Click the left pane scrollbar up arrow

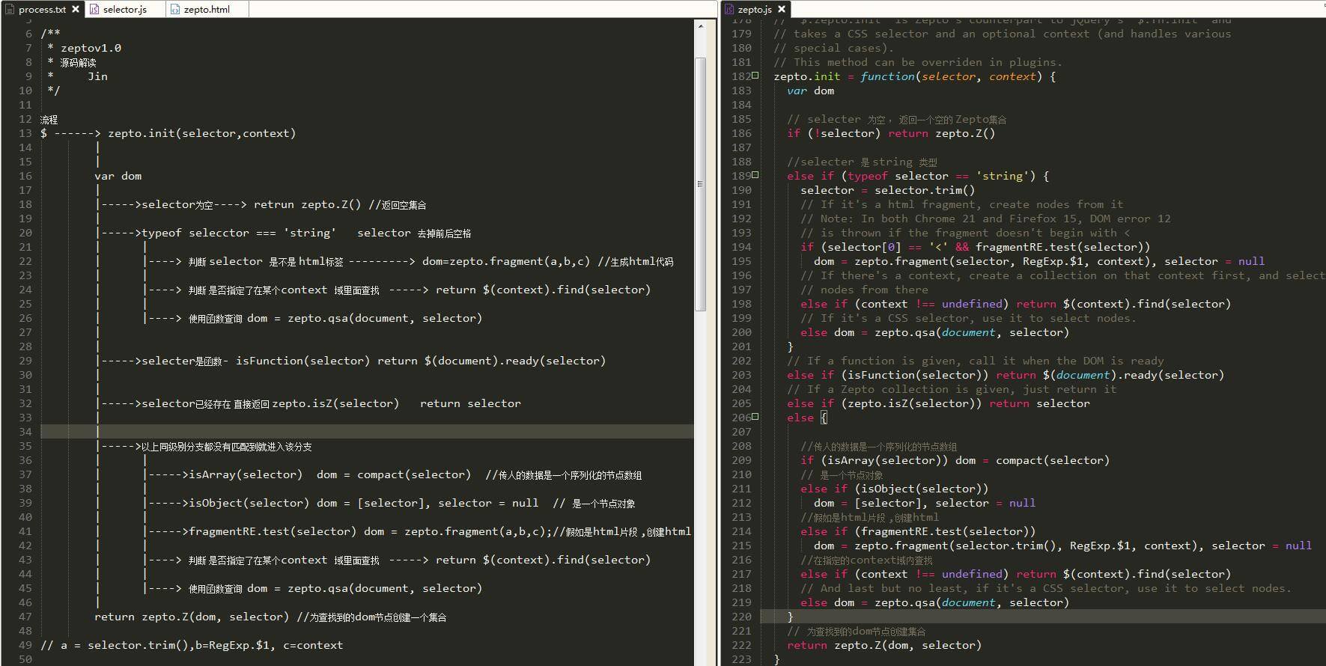point(701,26)
